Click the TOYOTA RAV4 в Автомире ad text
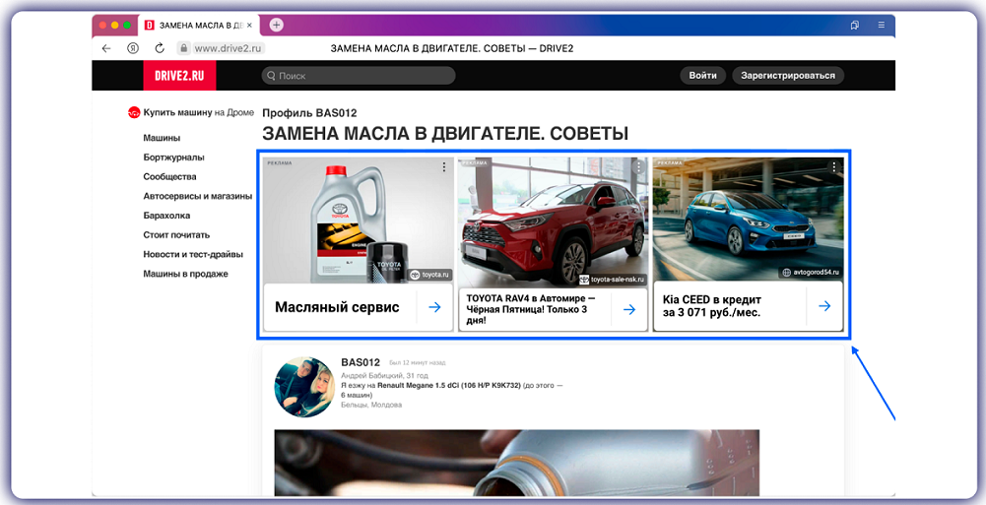986x505 pixels. tap(531, 309)
